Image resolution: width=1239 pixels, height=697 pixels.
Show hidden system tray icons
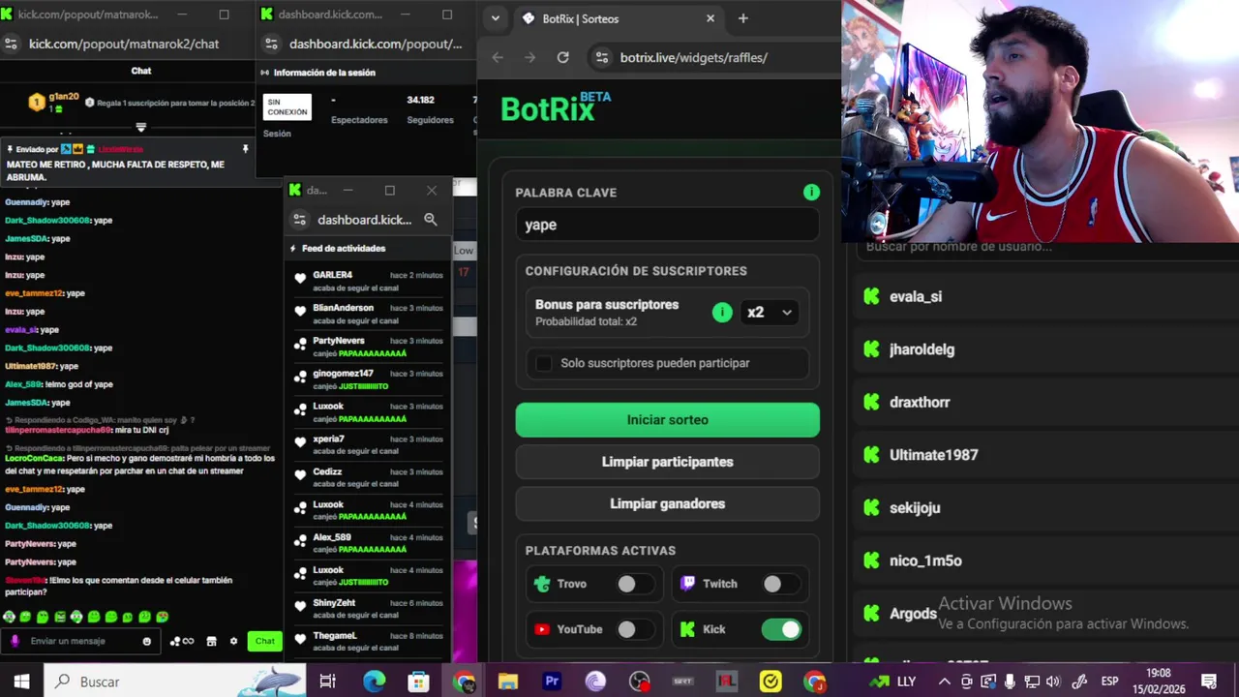(944, 682)
